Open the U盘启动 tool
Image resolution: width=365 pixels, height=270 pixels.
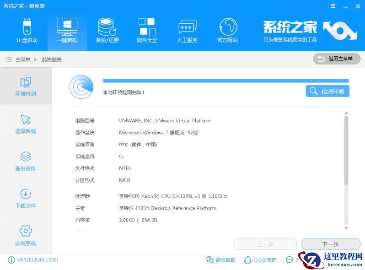click(27, 30)
